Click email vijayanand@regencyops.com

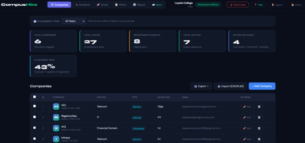[x=198, y=117]
